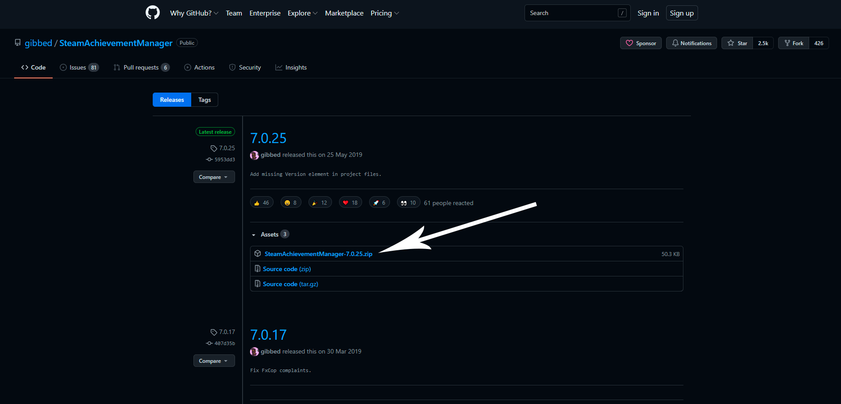Click the eyes reaction with 10
This screenshot has height=404, width=841.
pyautogui.click(x=409, y=202)
